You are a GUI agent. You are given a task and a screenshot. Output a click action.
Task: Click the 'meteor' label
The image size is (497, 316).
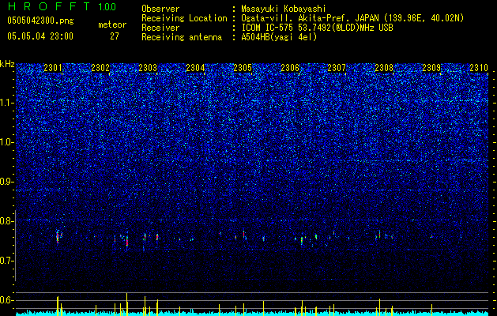pyautogui.click(x=112, y=24)
